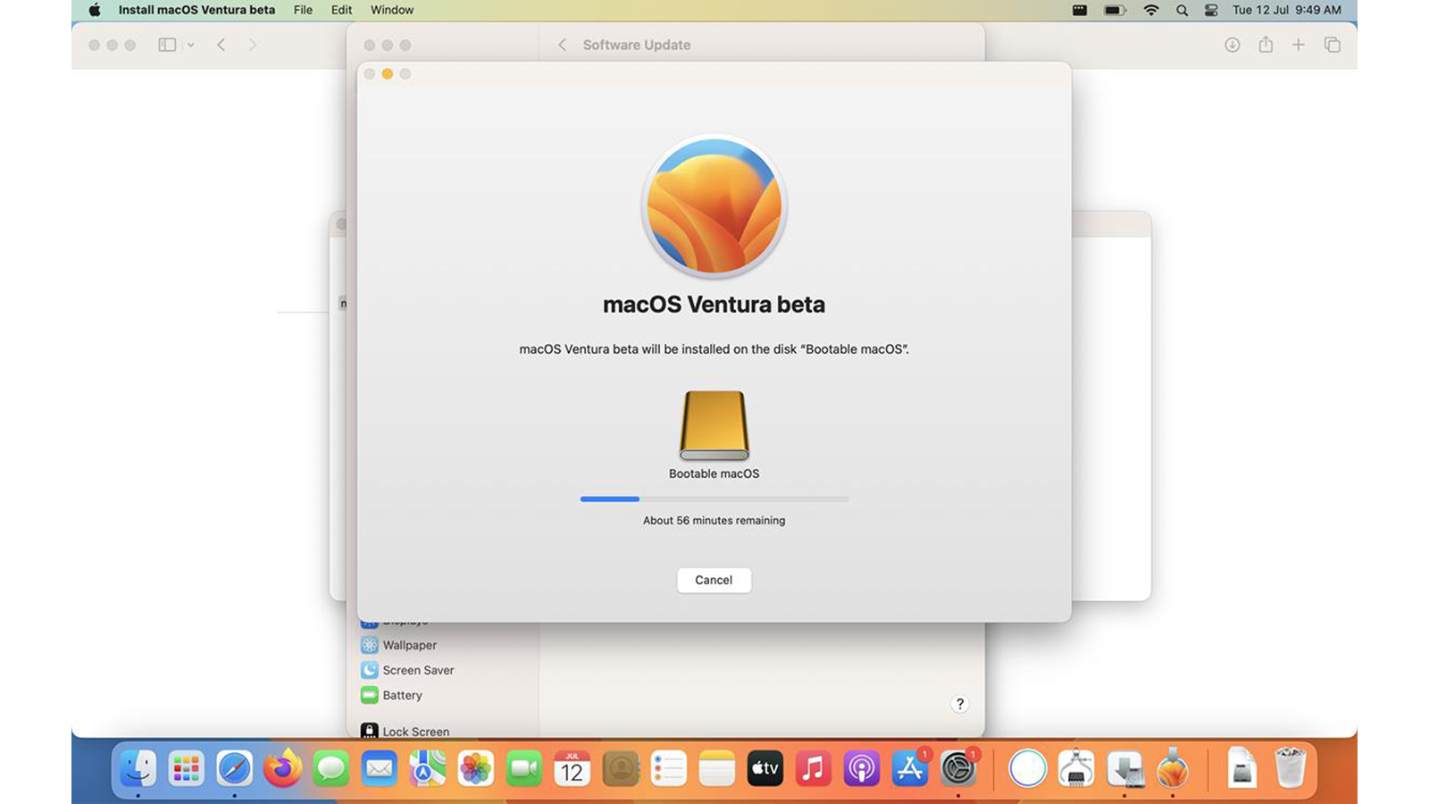
Task: Toggle the Safari sidebar button
Action: click(167, 45)
